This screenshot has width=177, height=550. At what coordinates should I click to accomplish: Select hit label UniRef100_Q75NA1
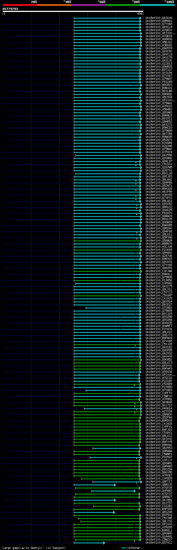(159, 103)
